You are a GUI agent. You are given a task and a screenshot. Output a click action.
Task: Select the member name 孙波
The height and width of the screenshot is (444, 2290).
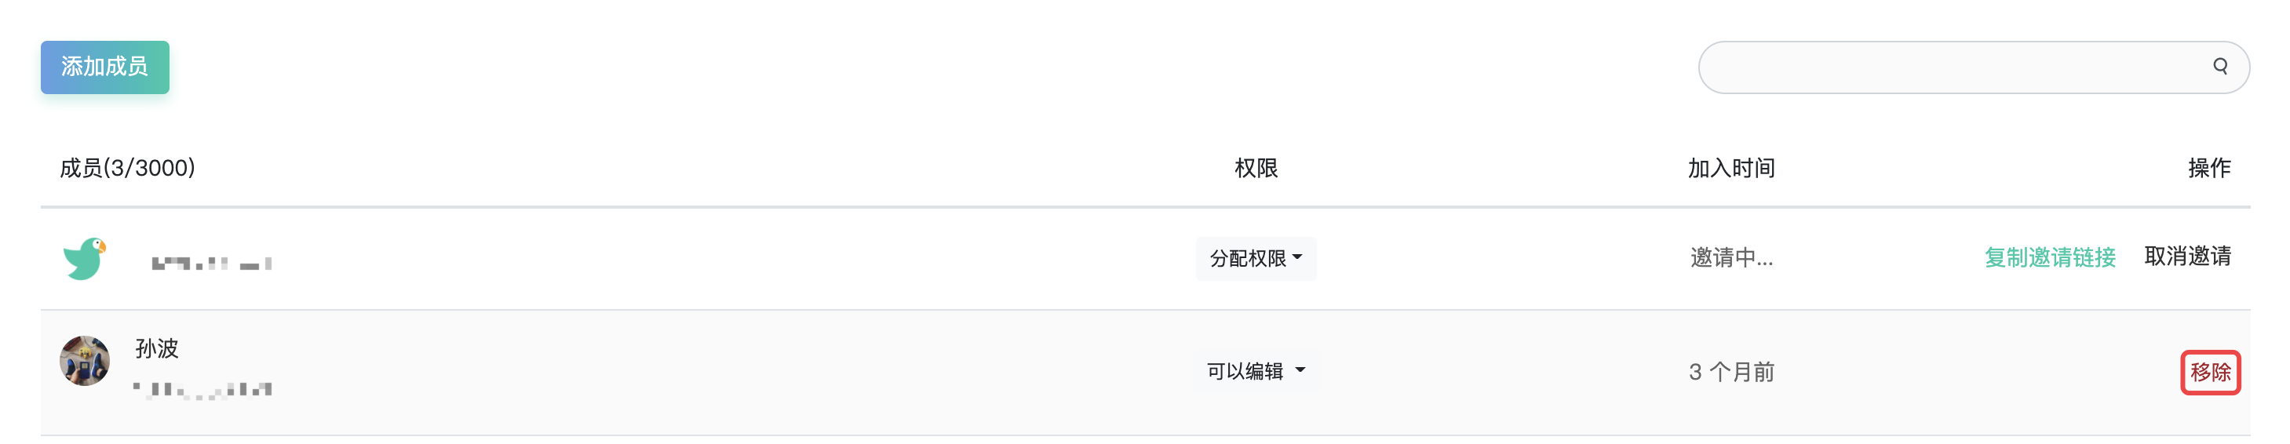pos(156,348)
